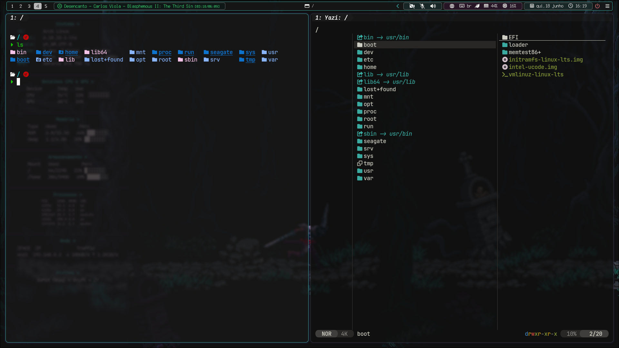The image size is (619, 348).
Task: Select the dev folder in Yazi list
Action: click(425, 52)
